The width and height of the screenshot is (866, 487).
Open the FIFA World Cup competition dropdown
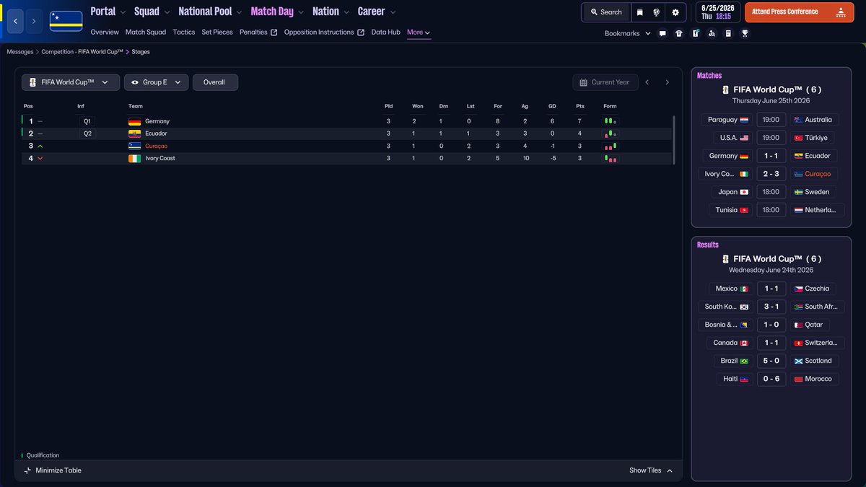pos(70,82)
